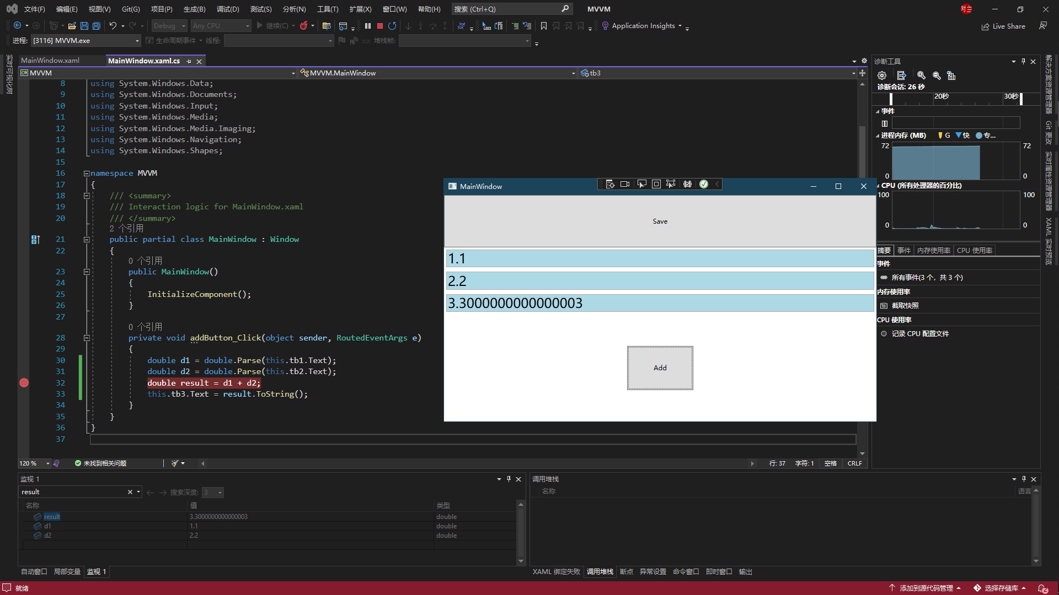
Task: Click the Hot Reload flame icon
Action: pyautogui.click(x=303, y=26)
